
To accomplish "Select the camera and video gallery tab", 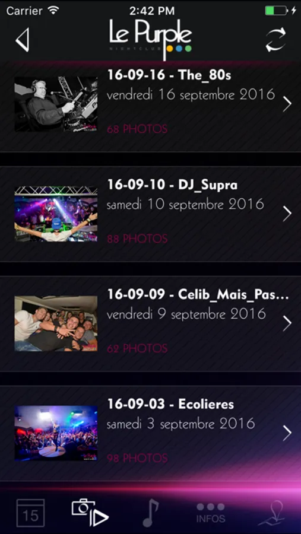I will tap(90, 513).
